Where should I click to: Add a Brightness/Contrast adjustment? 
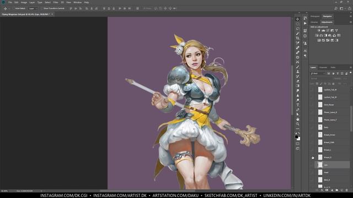pos(319,30)
